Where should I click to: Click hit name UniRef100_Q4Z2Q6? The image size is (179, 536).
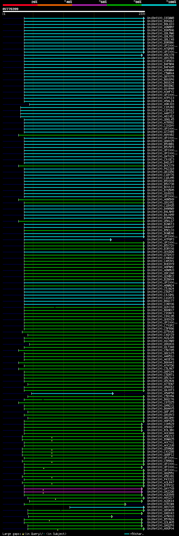click(x=161, y=492)
